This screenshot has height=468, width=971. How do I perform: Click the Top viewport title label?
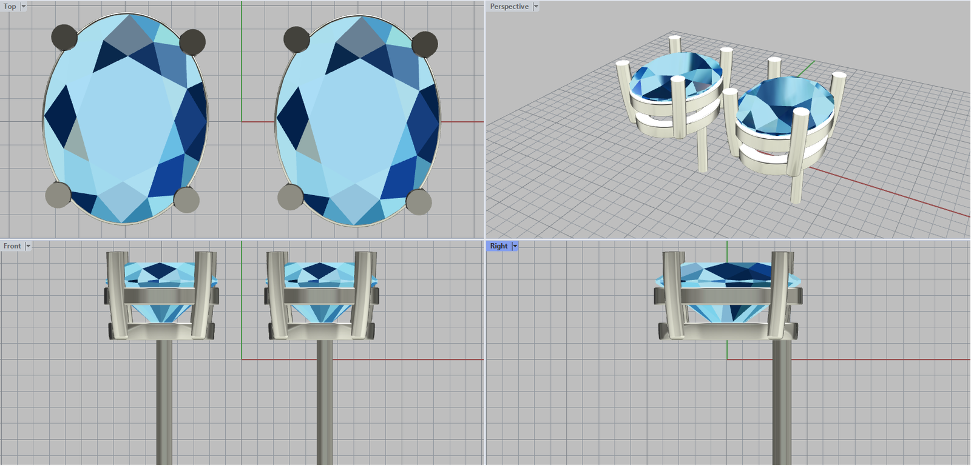tap(10, 7)
